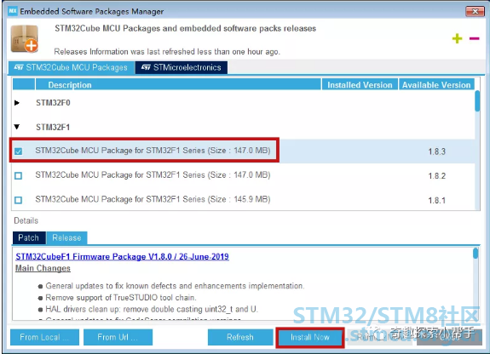Click the Installed Version column header
This screenshot has height=354, width=490.
pos(360,85)
